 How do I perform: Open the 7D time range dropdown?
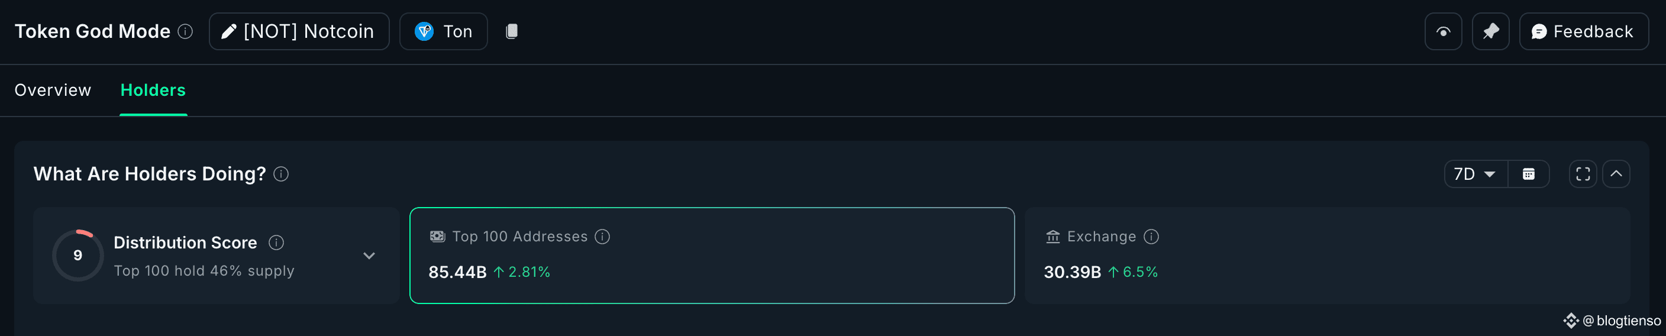coord(1476,174)
